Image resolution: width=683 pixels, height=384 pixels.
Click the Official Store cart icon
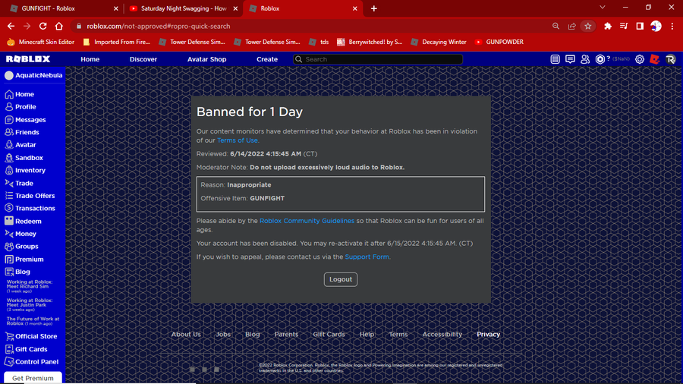coord(9,336)
